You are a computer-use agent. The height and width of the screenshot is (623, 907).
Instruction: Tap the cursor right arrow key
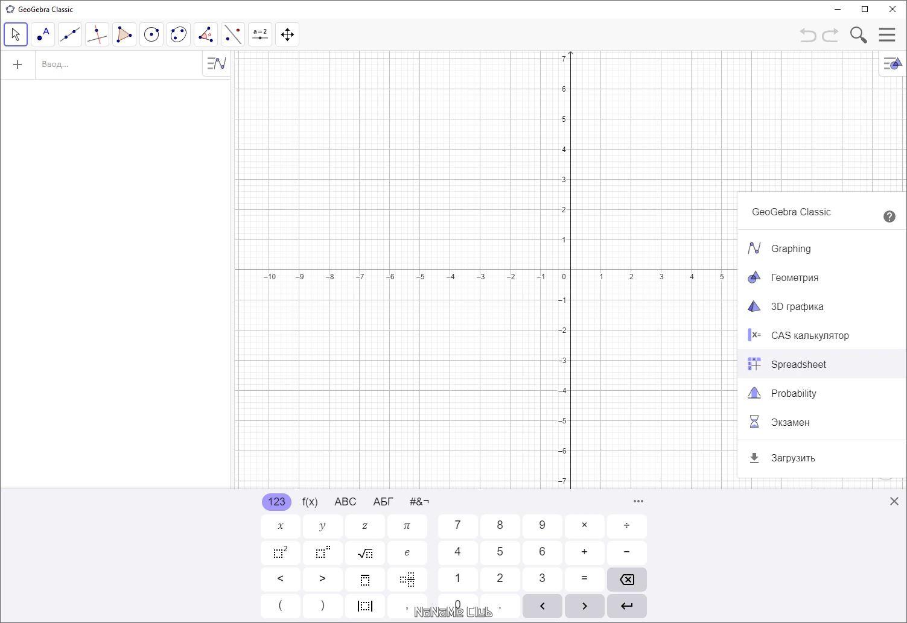tap(585, 606)
